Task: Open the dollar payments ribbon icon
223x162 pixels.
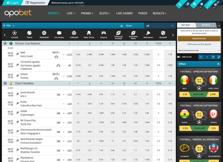Action: tap(180, 4)
